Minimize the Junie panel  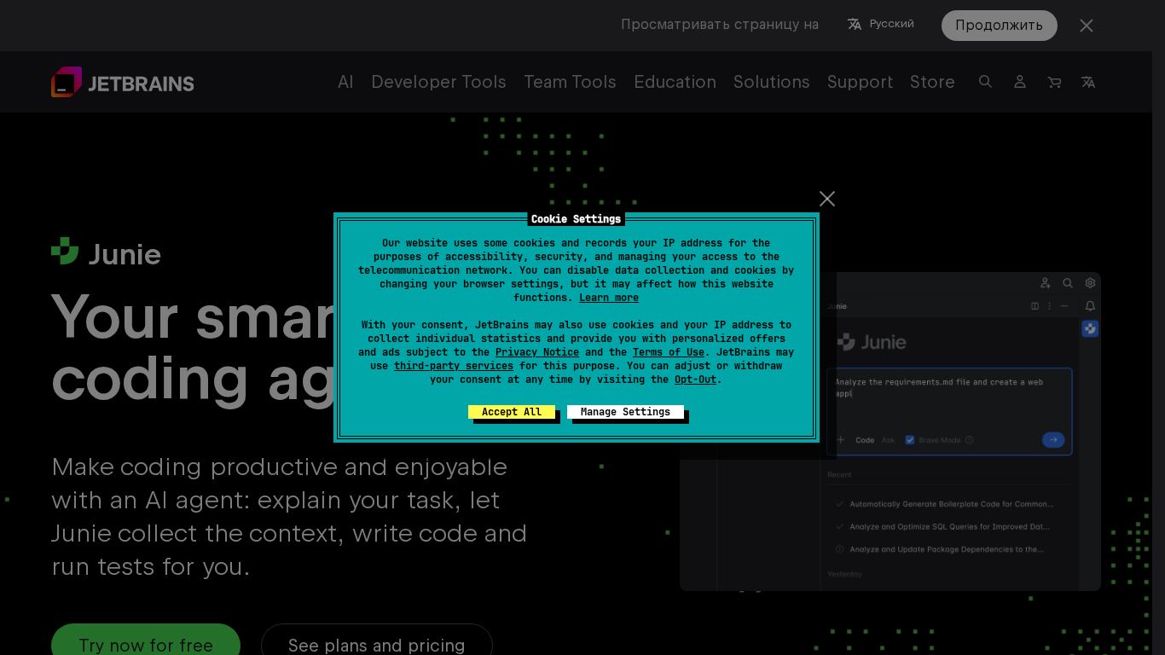pyautogui.click(x=1064, y=306)
